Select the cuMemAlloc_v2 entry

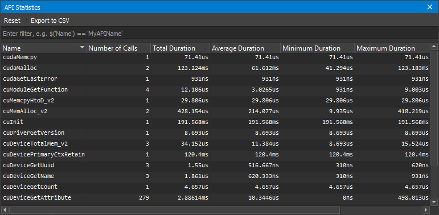[25, 111]
